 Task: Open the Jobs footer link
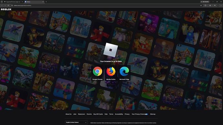75,114
